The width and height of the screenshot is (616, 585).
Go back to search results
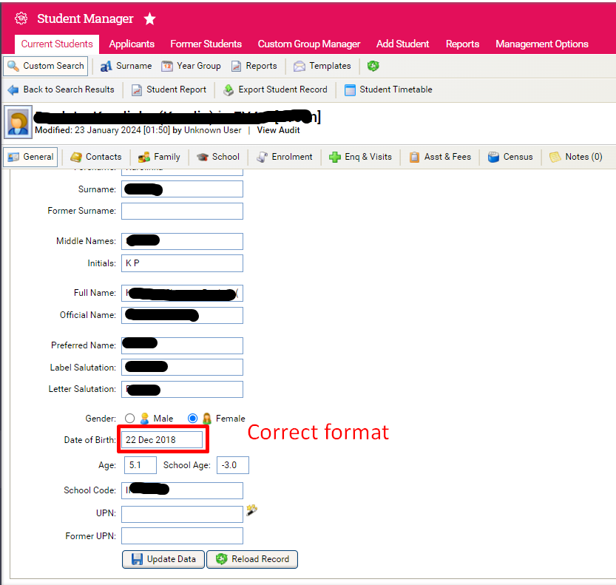61,89
